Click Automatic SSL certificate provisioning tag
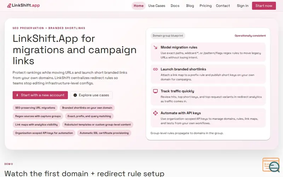This screenshot has height=177, width=283. tap(104, 133)
